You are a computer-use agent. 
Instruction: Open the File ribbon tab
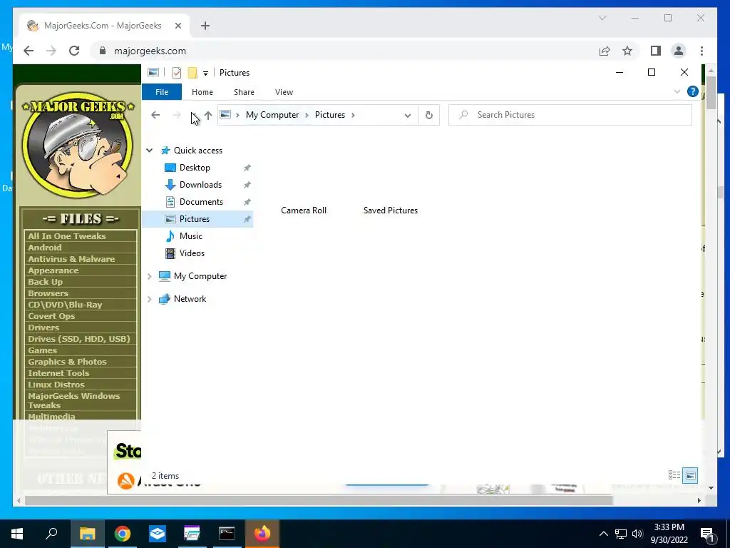click(x=162, y=92)
